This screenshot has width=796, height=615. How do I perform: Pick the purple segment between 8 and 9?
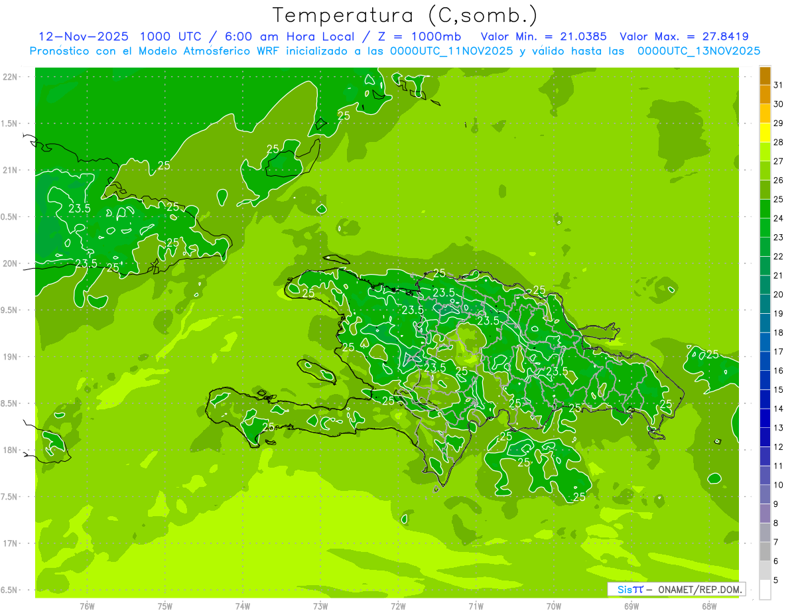pos(765,513)
